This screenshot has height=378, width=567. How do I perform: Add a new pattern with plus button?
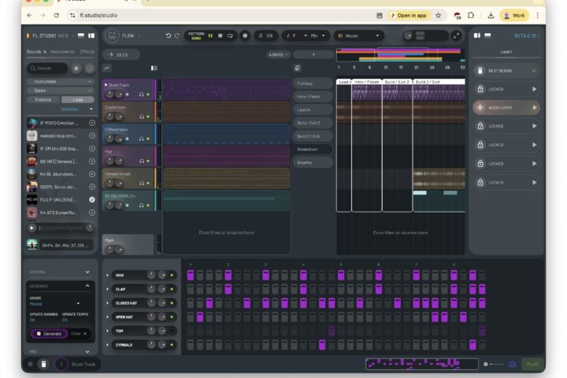[x=313, y=54]
